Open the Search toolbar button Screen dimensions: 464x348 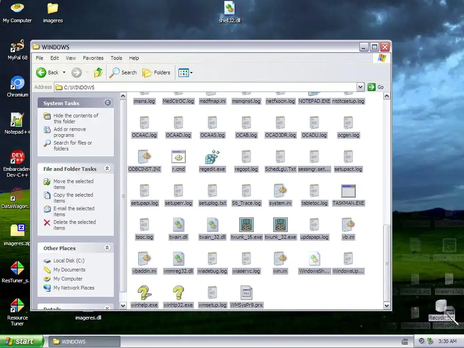(123, 72)
